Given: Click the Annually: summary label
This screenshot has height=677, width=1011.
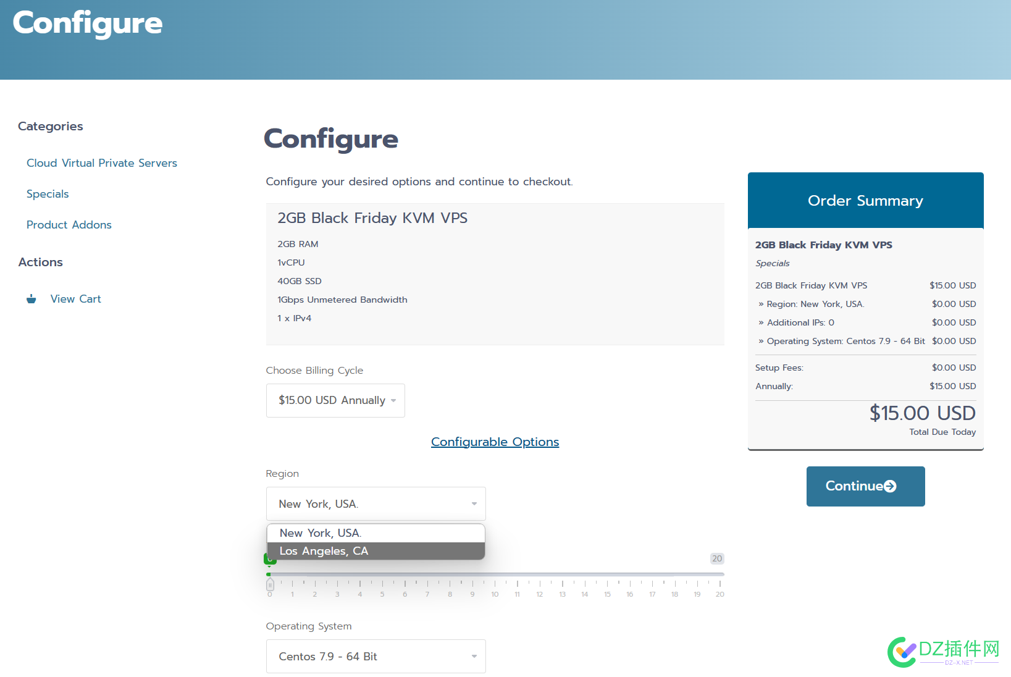Looking at the screenshot, I should click(x=774, y=386).
